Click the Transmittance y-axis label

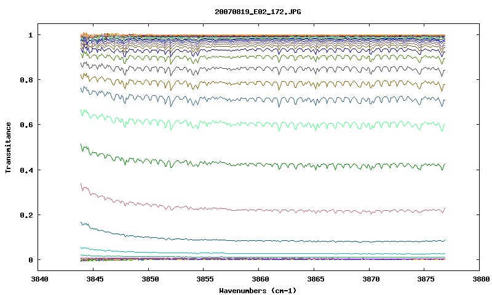(8, 147)
